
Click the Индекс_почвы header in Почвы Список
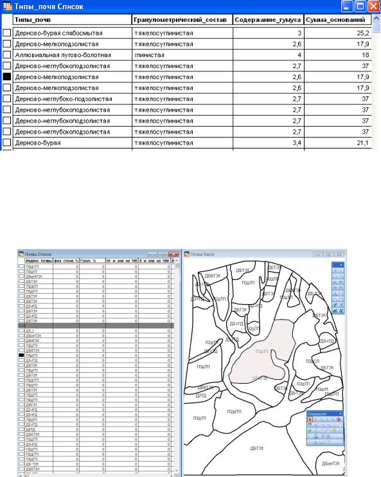pyautogui.click(x=39, y=261)
